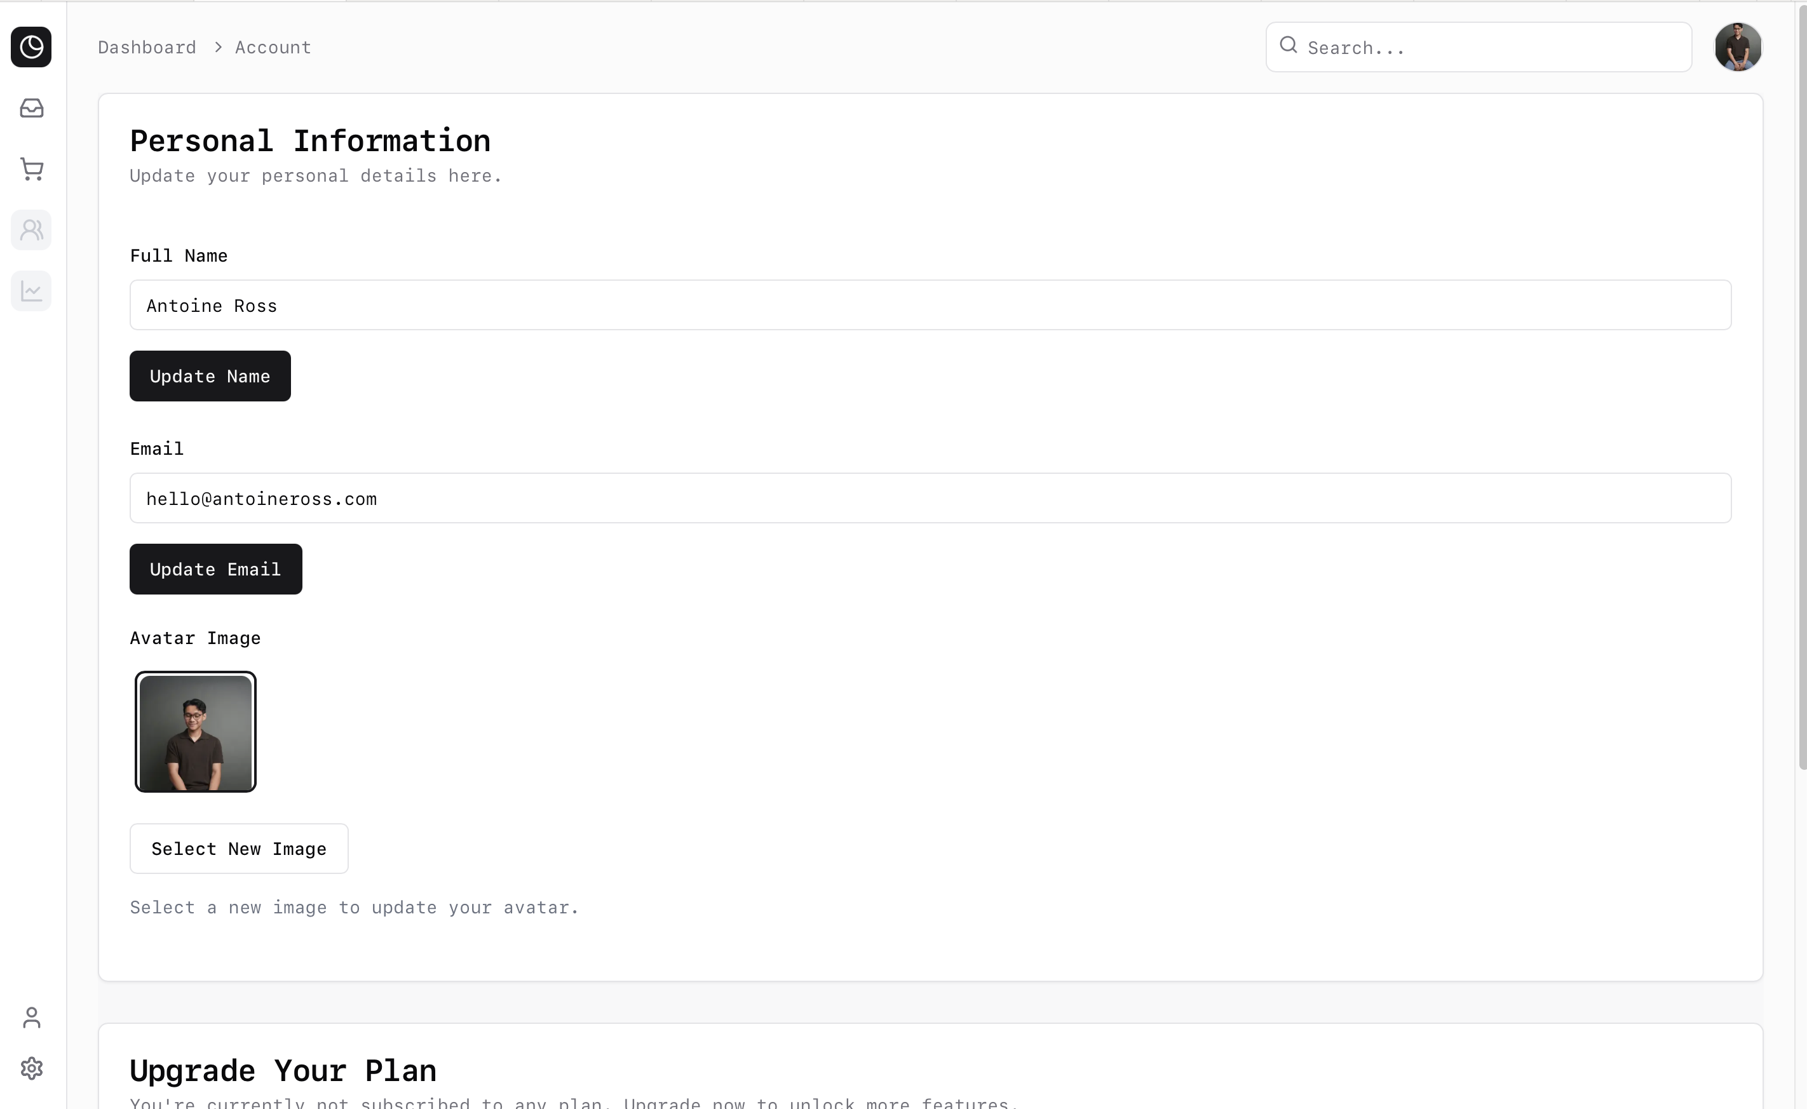Go to Dashboard breadcrumb link

[x=147, y=48]
